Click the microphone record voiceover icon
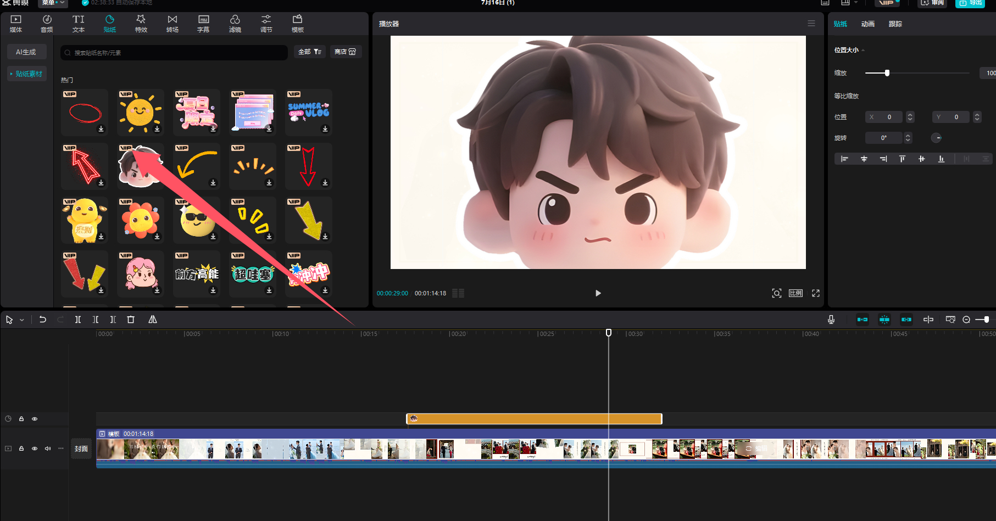996x521 pixels. [x=831, y=320]
